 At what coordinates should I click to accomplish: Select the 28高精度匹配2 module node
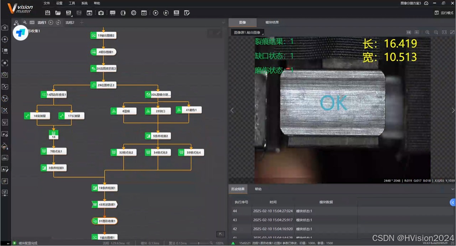pyautogui.click(x=104, y=68)
